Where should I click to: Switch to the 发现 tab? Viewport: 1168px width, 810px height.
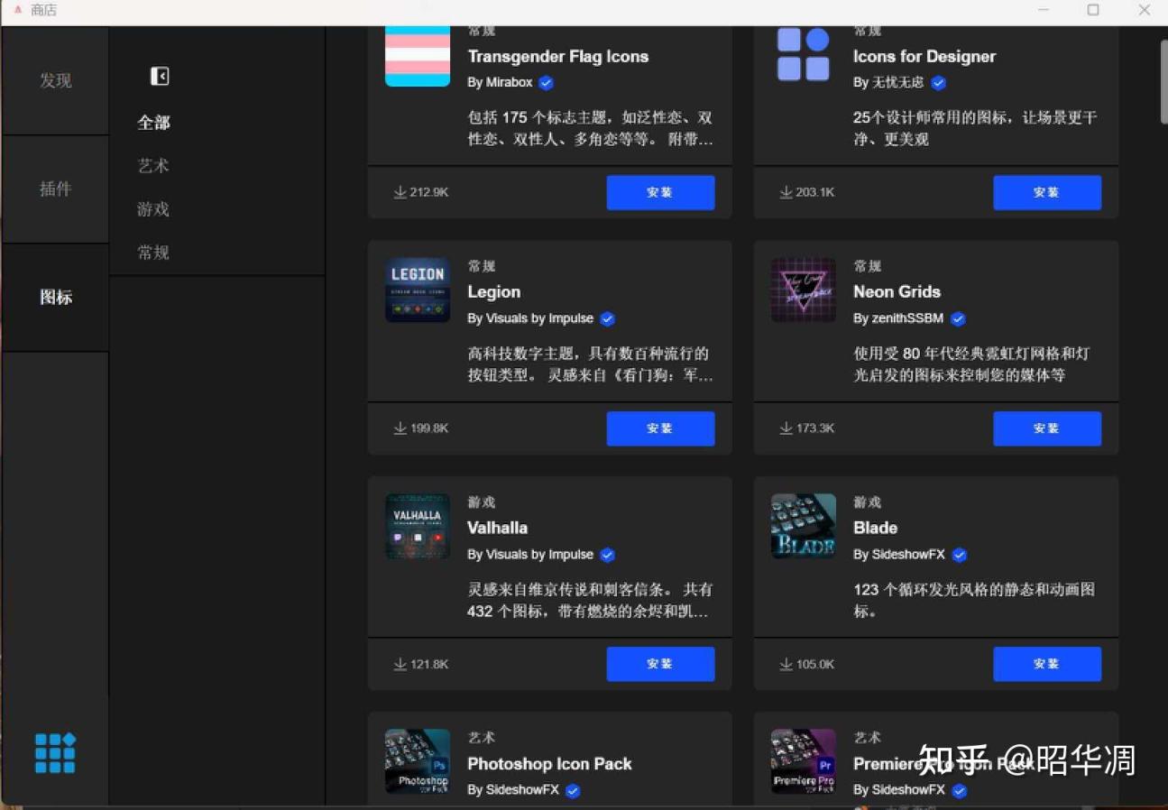[x=55, y=81]
